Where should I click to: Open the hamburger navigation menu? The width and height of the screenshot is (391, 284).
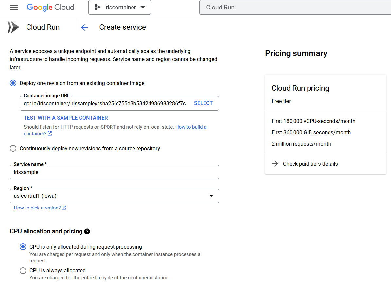coord(14,8)
